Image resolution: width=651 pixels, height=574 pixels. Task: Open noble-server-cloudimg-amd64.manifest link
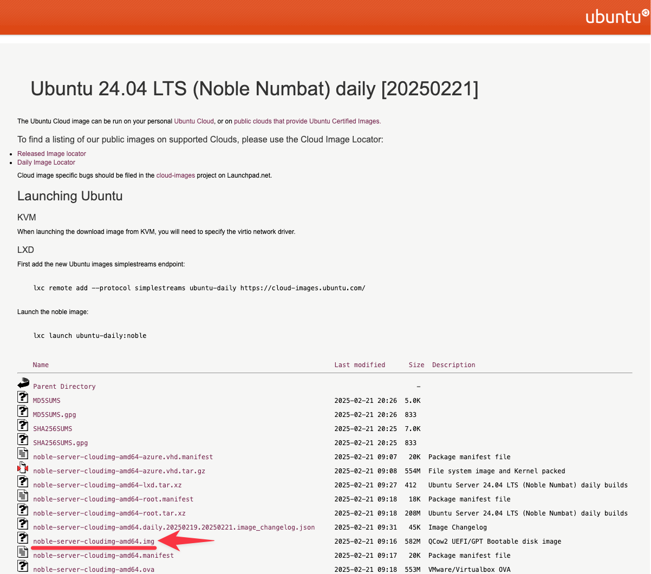(x=103, y=556)
